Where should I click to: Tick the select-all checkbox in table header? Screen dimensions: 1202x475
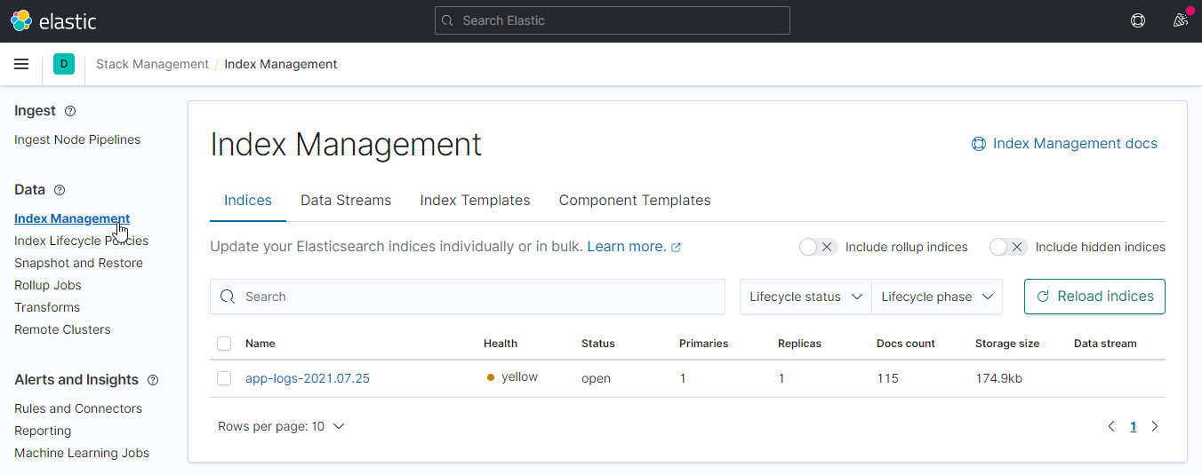[x=224, y=344]
